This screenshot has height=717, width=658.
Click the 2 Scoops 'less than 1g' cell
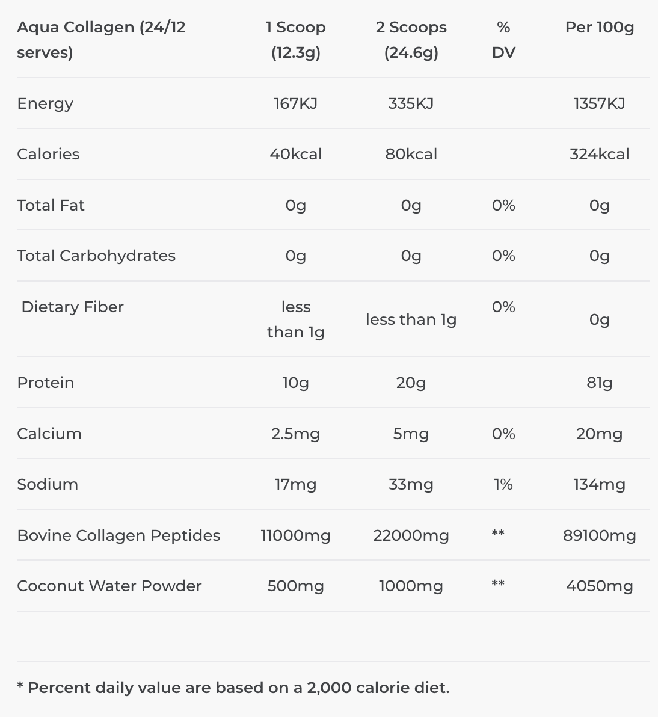pyautogui.click(x=411, y=319)
